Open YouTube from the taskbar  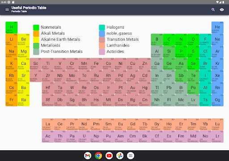109,156
